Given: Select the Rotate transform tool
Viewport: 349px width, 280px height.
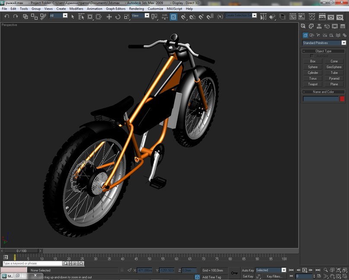Looking at the screenshot, I should coord(118,16).
